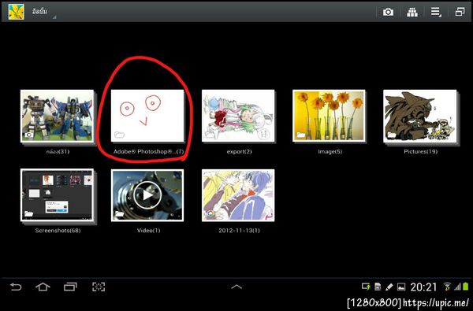Tap the picture notification icon in status bar

[x=401, y=287]
